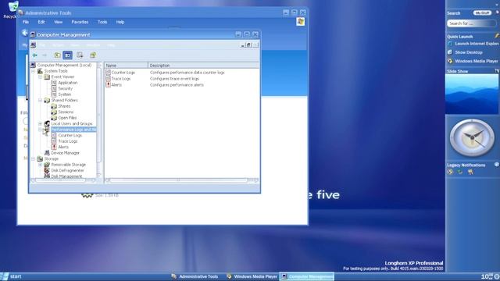Screen dimensions: 500x281
Task: Open Edit menu in Administrative Tools window
Action: [41, 22]
